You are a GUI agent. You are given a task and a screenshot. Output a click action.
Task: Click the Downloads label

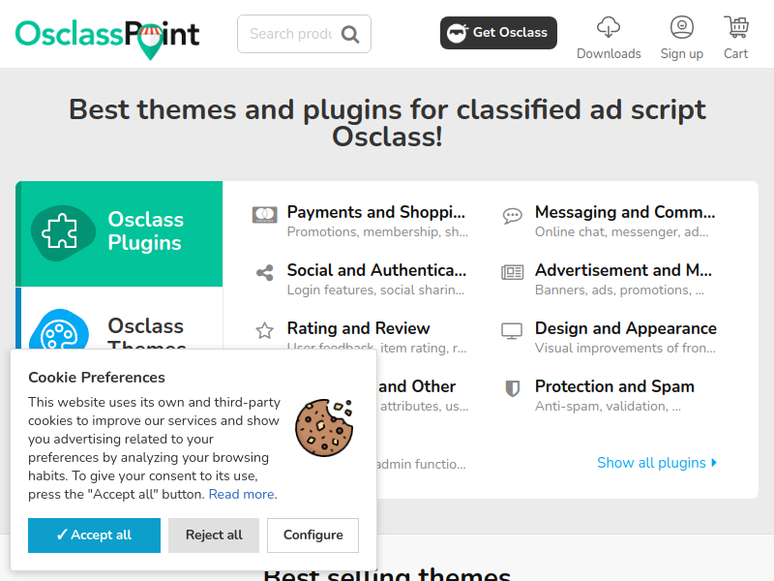[x=609, y=53]
